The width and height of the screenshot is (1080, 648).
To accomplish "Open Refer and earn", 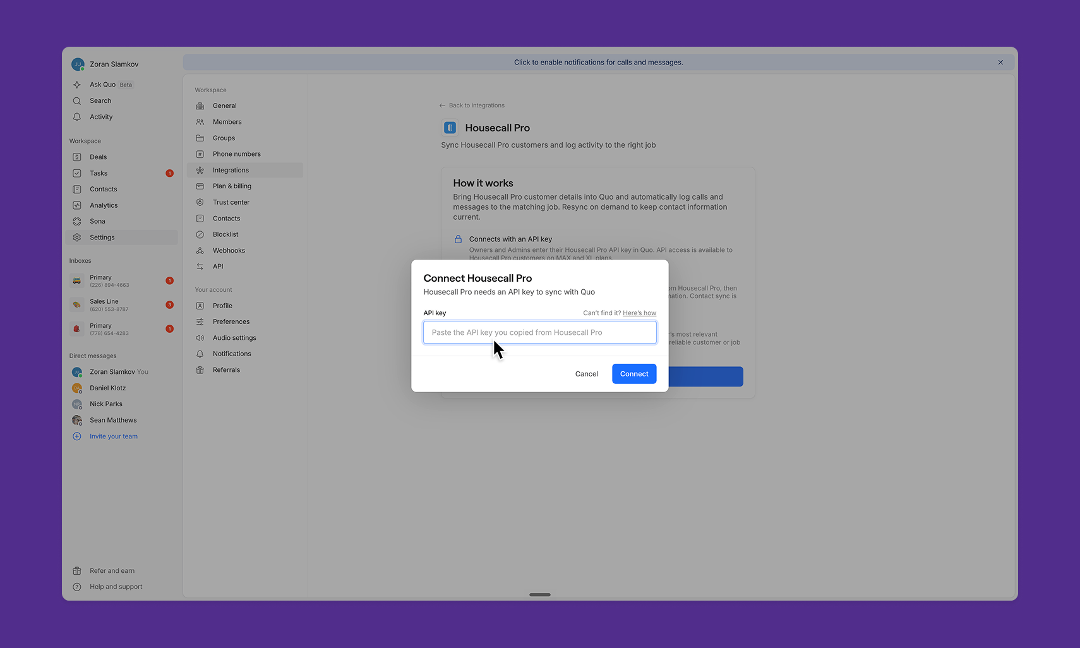I will tap(122, 571).
